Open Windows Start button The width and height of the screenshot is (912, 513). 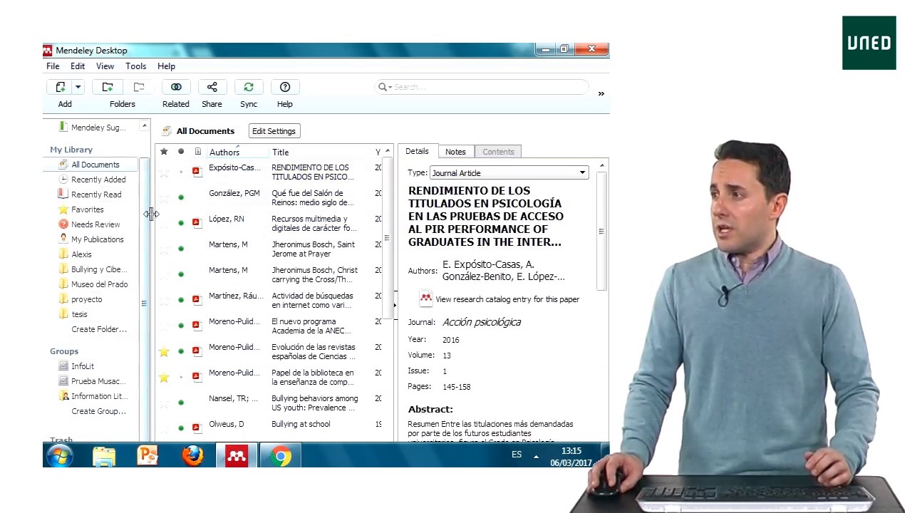tap(59, 455)
